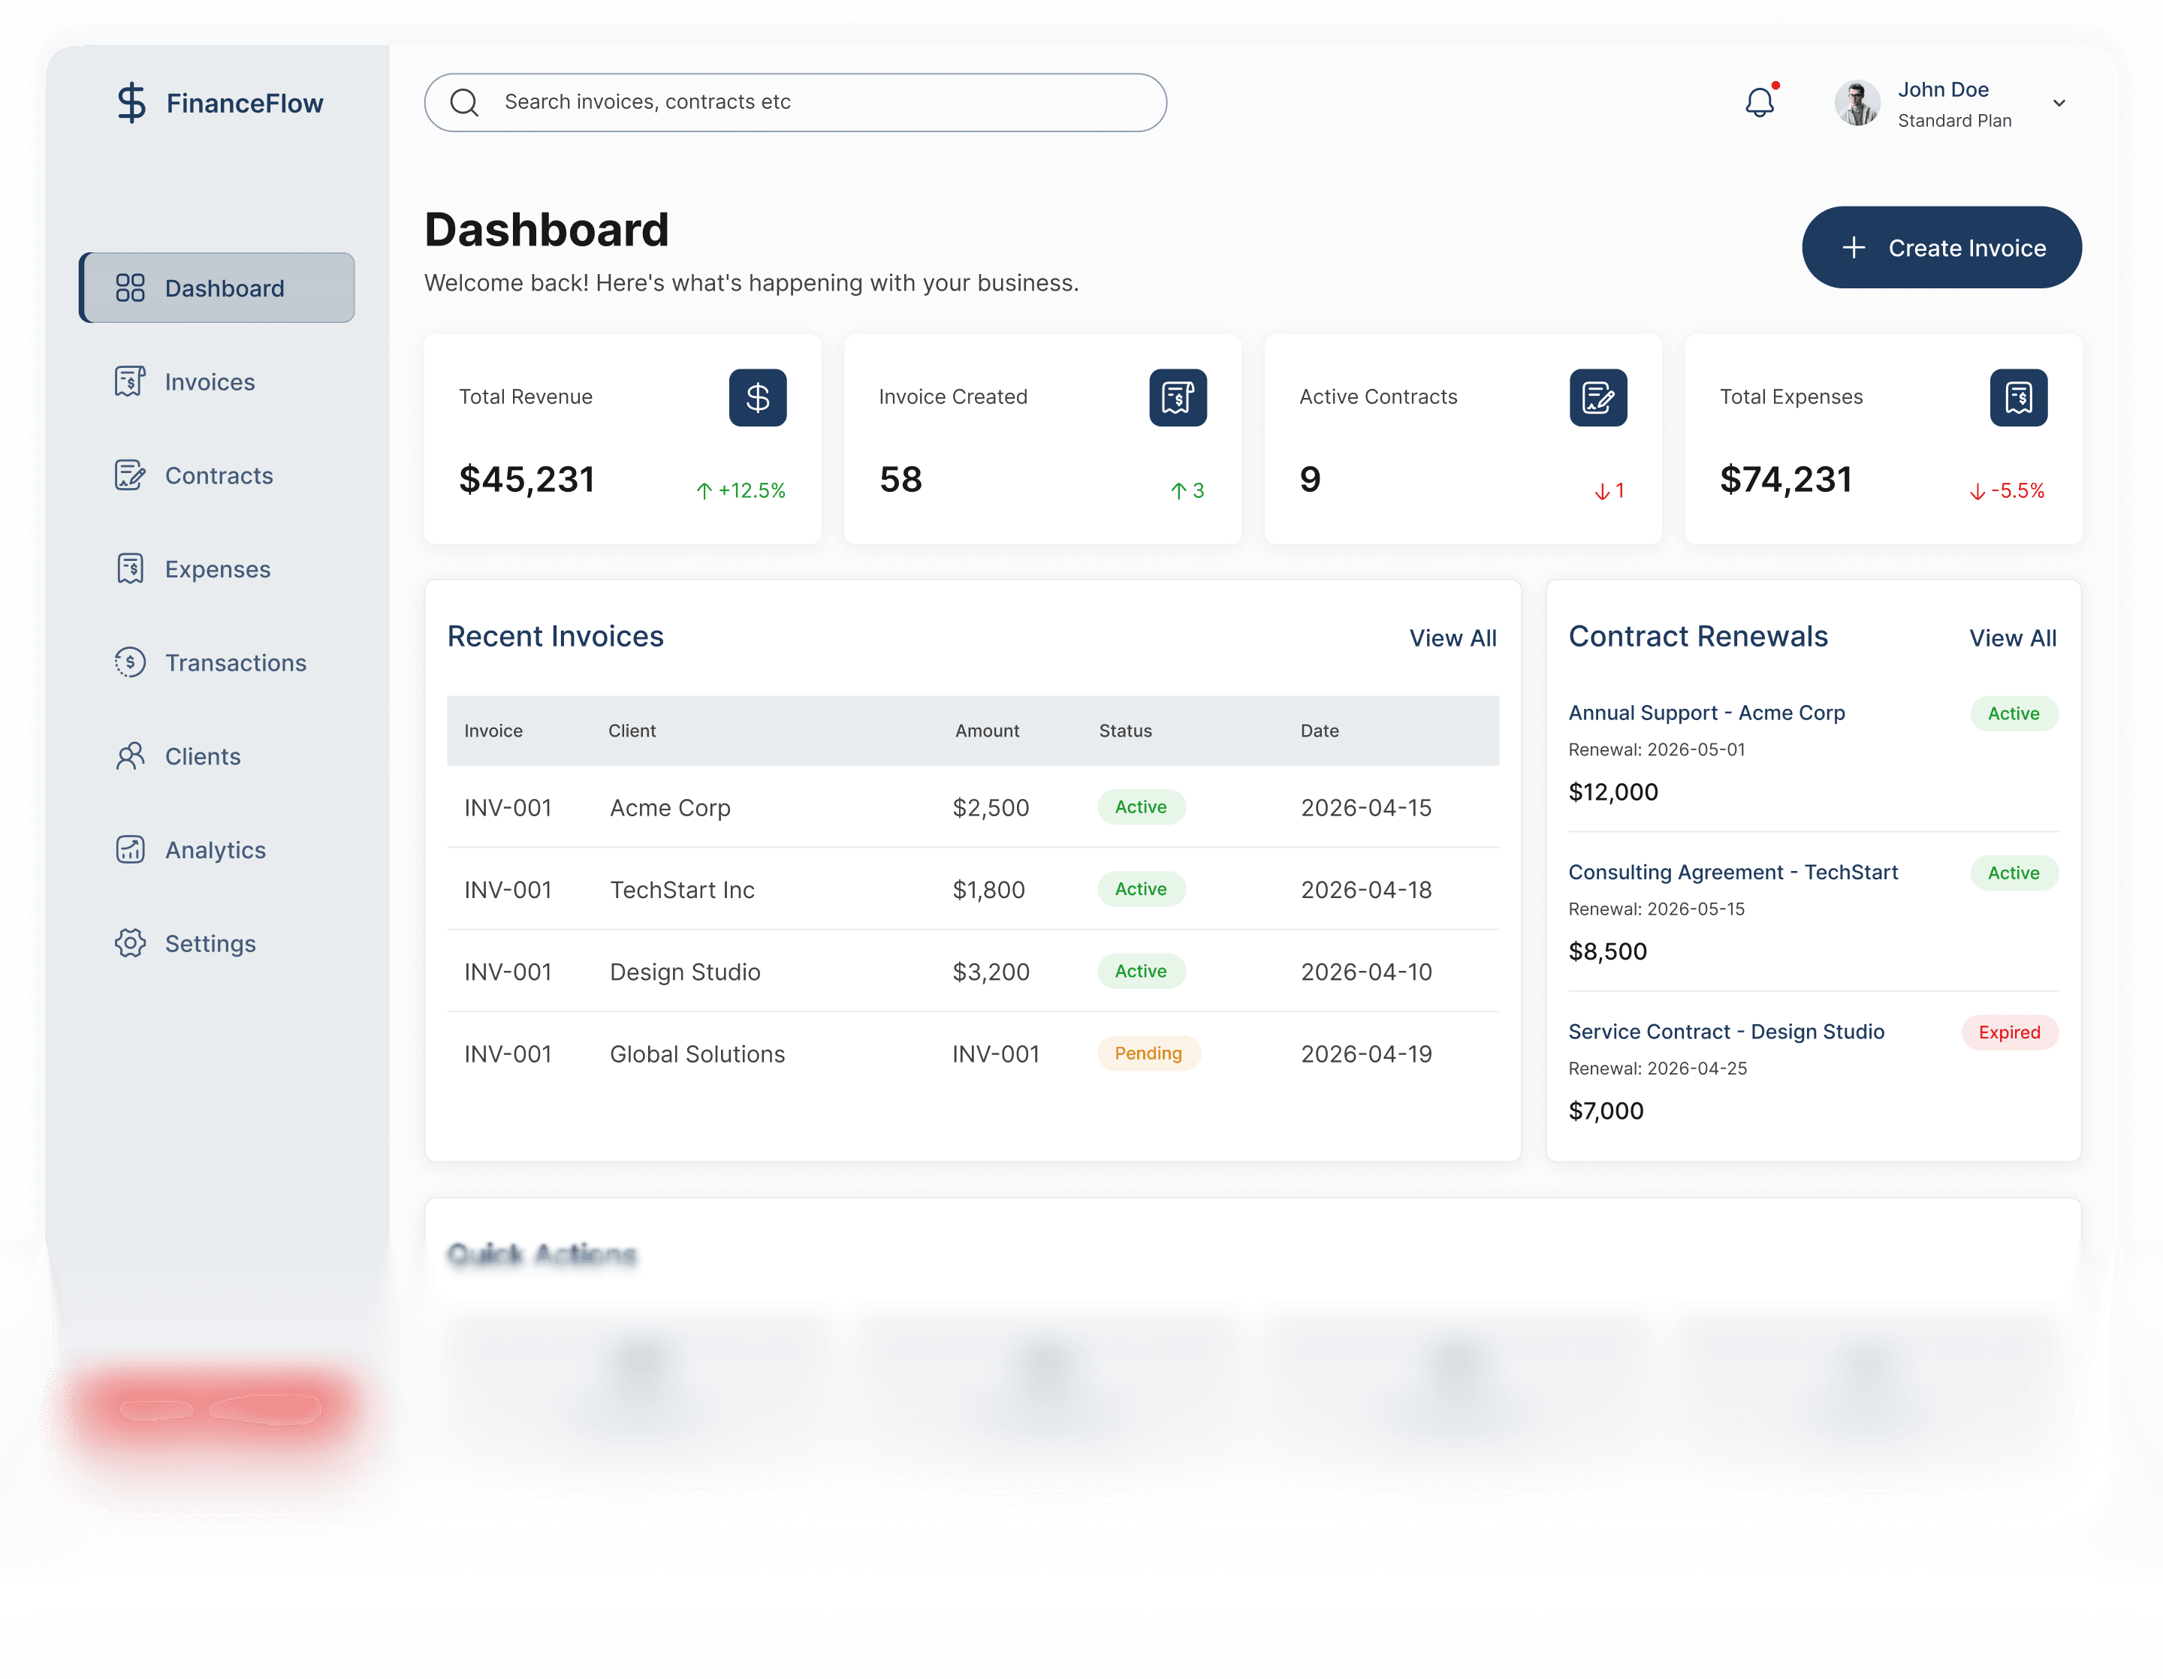Click the Active badge on Acme Corp invoice
This screenshot has height=1679, width=2163.
(1141, 806)
